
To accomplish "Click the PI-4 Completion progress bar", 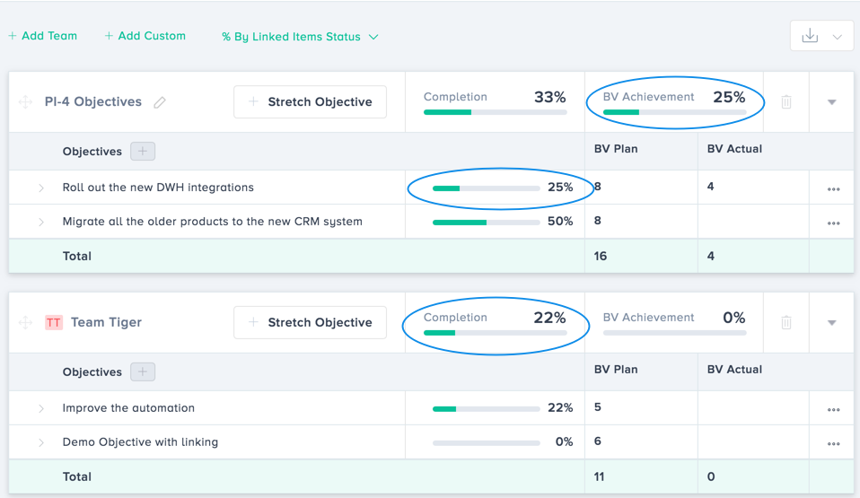I will click(x=495, y=112).
